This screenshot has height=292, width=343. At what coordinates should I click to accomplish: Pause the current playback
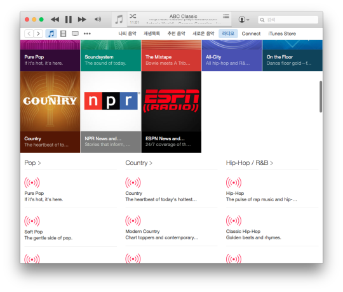(69, 20)
